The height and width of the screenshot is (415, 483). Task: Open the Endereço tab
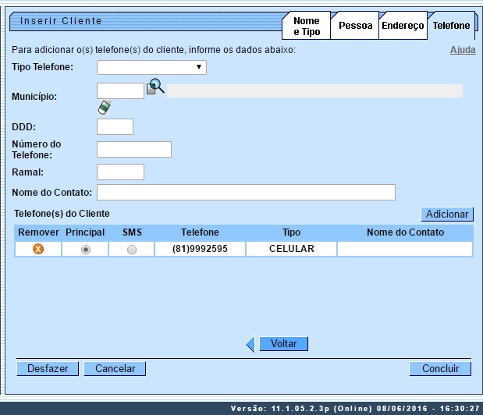click(x=403, y=26)
